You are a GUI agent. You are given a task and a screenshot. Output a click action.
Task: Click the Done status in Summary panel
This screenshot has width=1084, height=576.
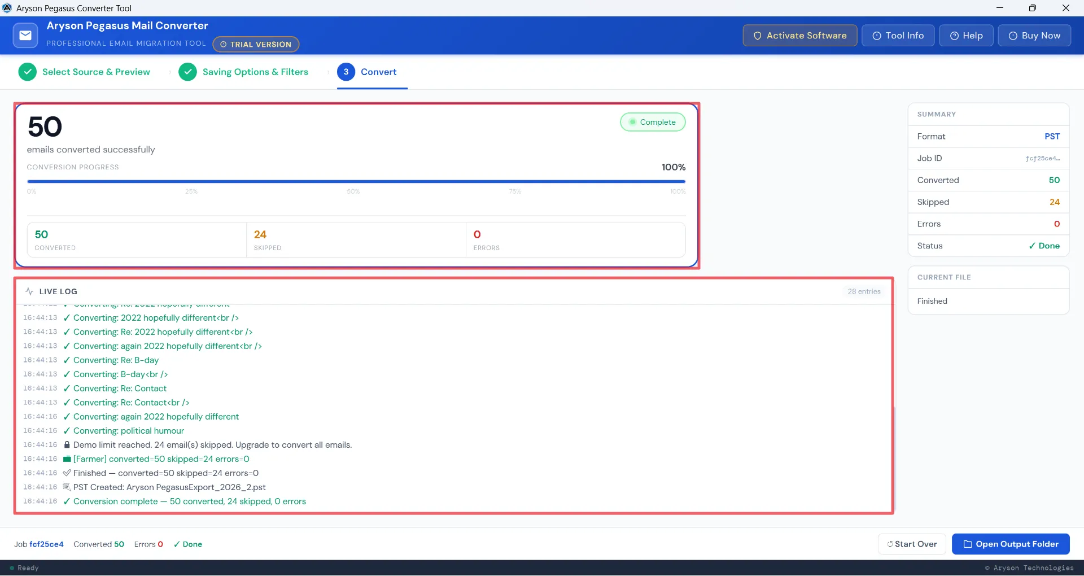[x=1044, y=246]
